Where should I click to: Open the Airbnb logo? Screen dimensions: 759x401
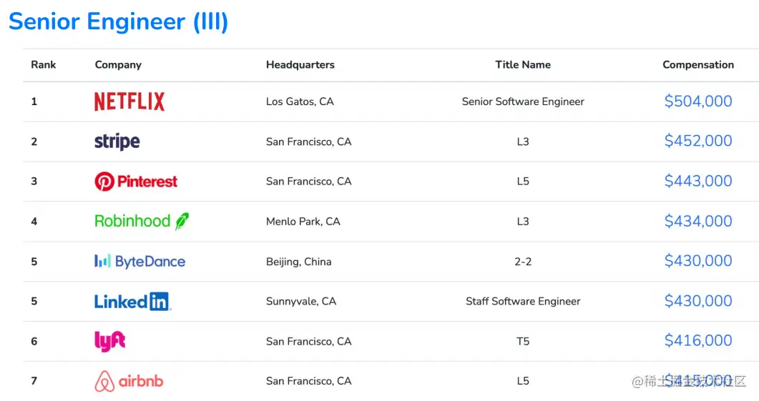129,381
